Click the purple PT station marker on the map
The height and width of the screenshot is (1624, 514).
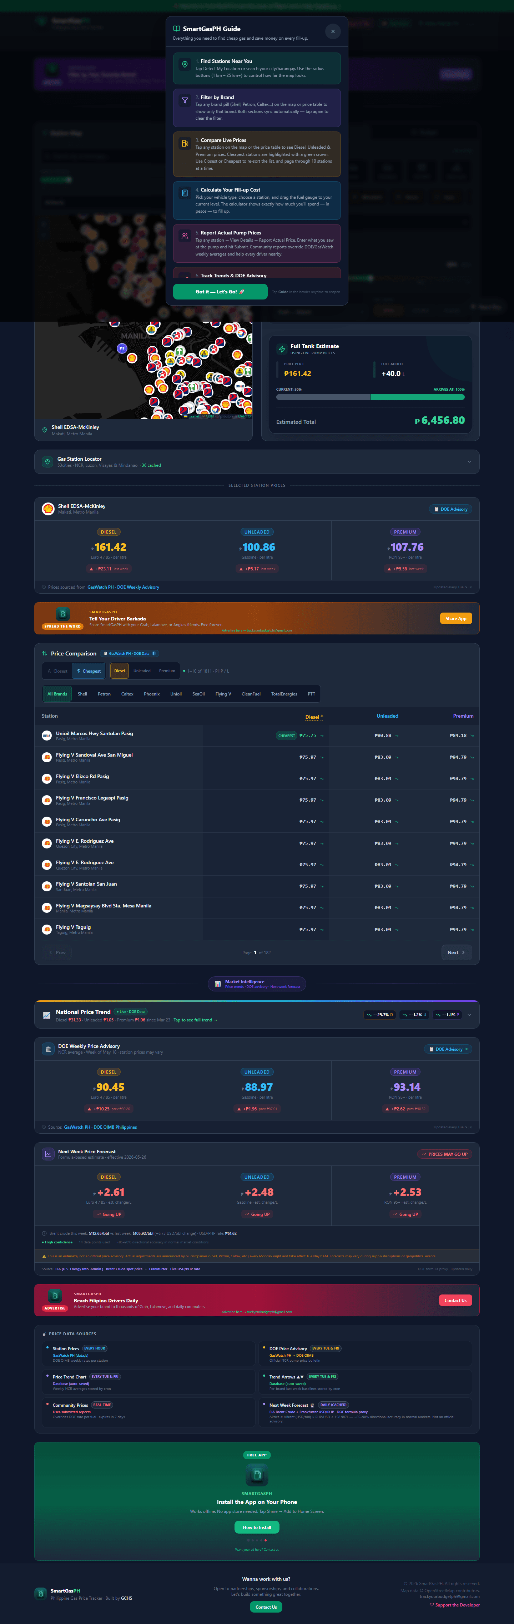122,348
